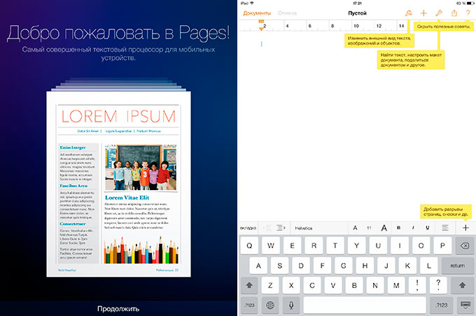Tap the Продолжить button on welcome screen
The image size is (476, 316).
click(x=118, y=309)
